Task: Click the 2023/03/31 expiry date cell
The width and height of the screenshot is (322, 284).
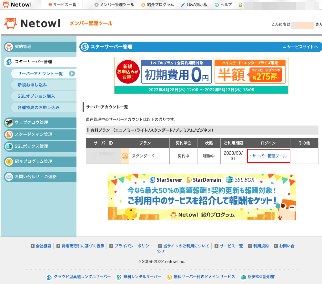Action: [233, 156]
